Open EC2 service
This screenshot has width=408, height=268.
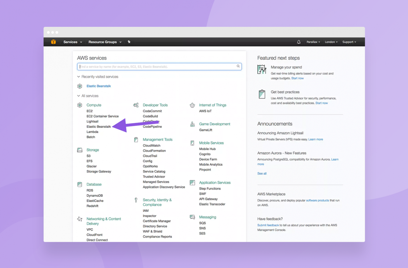(90, 111)
